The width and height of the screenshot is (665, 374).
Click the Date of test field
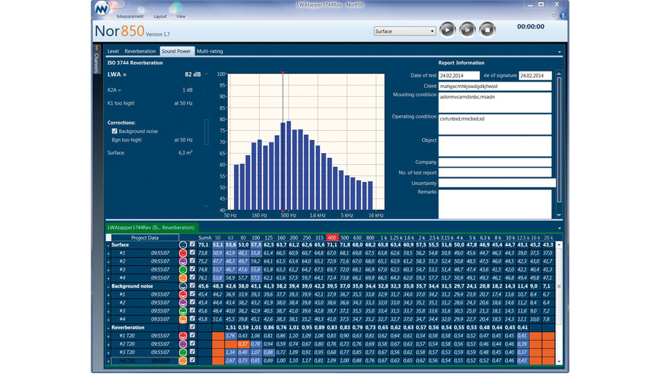pyautogui.click(x=459, y=75)
